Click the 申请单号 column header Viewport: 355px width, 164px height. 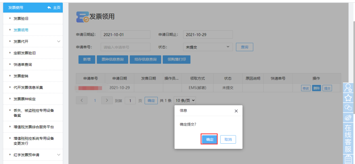[x=91, y=78]
